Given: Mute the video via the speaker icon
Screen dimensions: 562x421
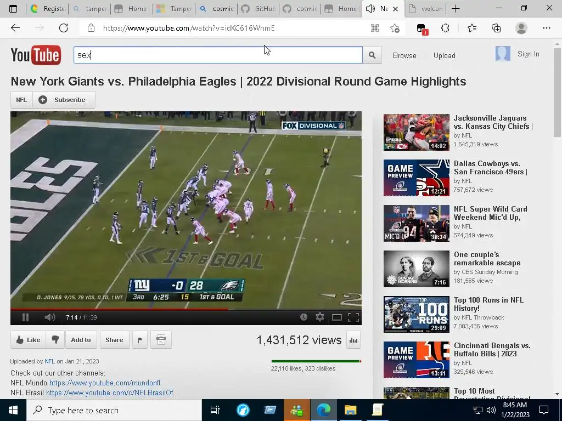Looking at the screenshot, I should (50, 317).
